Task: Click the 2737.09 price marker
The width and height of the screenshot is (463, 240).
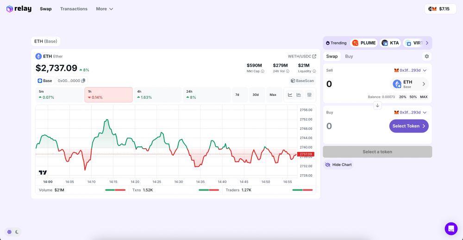Action: [x=306, y=154]
